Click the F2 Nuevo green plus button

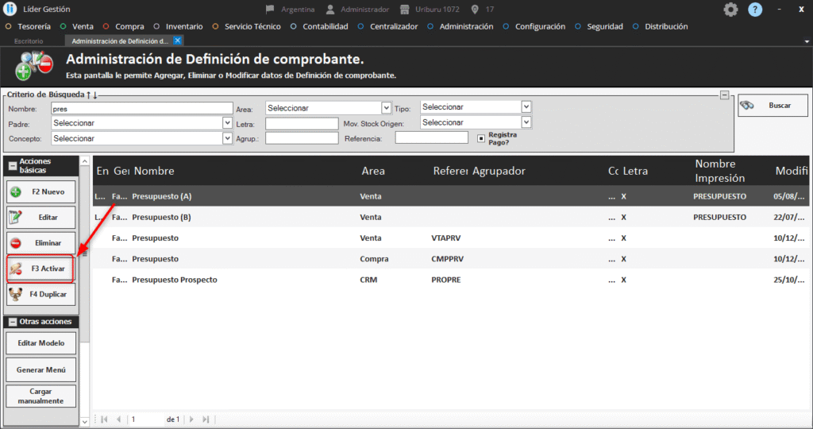[x=41, y=192]
